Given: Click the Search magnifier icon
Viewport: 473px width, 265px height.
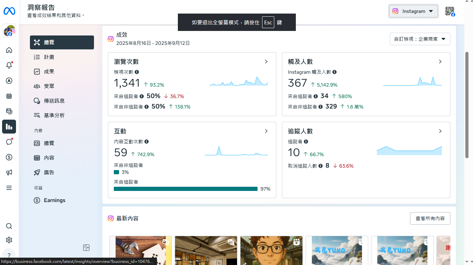Looking at the screenshot, I should point(9,226).
